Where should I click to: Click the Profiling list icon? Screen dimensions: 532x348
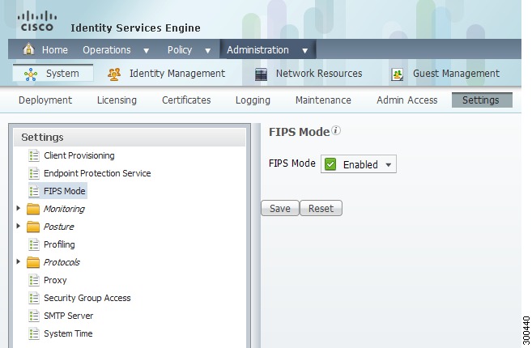coord(34,244)
